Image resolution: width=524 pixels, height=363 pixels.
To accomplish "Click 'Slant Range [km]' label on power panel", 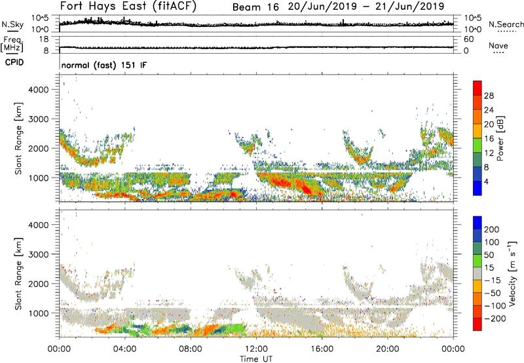I will coord(18,138).
